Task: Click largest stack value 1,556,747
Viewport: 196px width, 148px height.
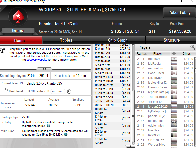Action: (x=29, y=105)
